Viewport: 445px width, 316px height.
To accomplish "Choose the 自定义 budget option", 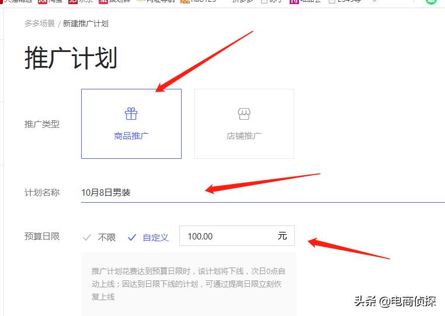I will click(x=148, y=237).
